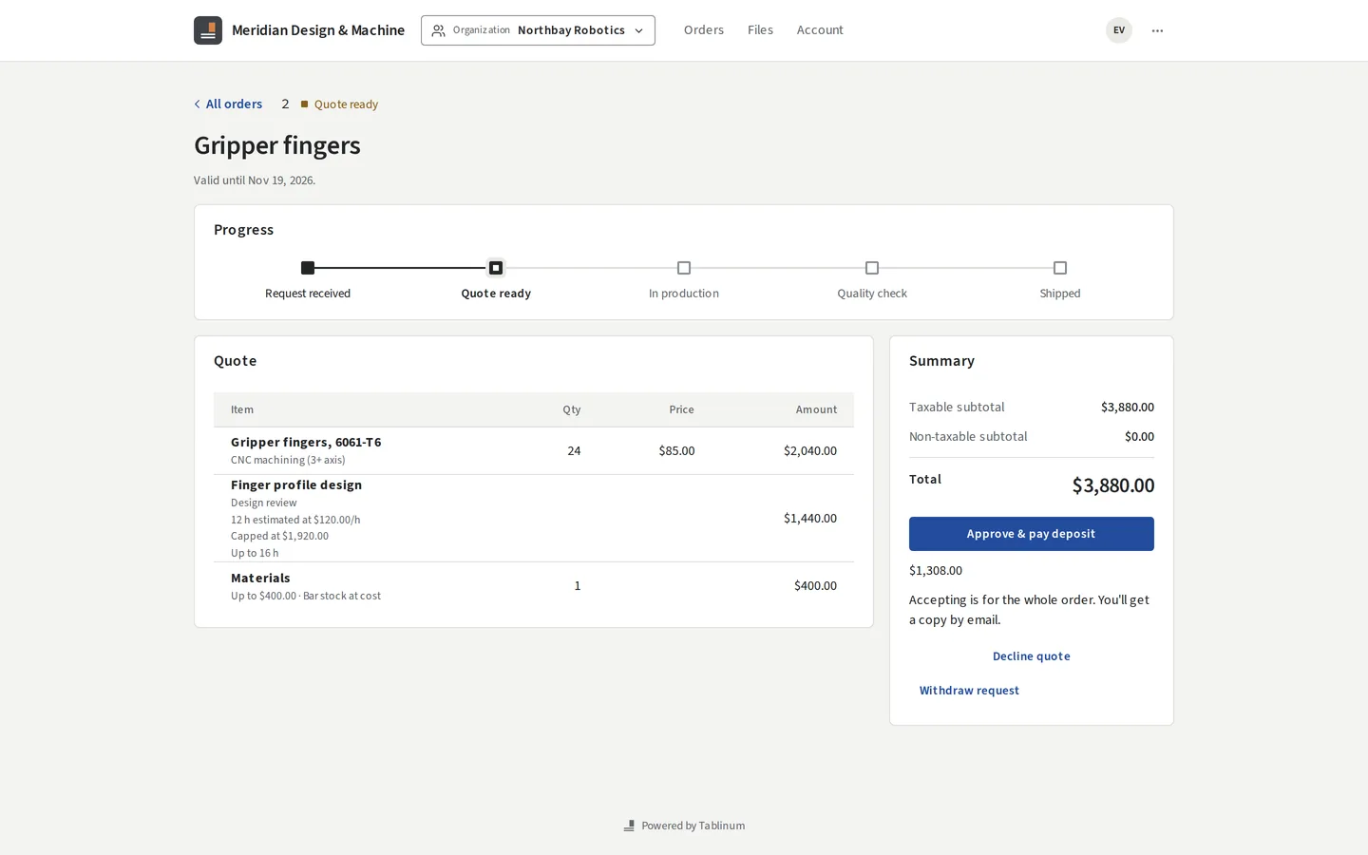1368x855 pixels.
Task: Click the Request received progress marker
Action: pos(308,268)
